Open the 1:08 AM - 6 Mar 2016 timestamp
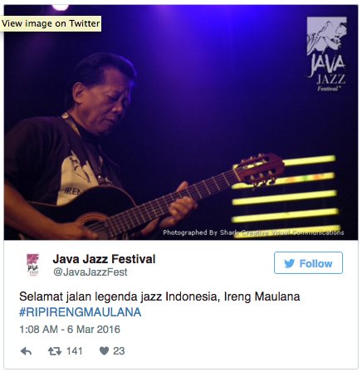This screenshot has height=372, width=362. coord(70,330)
